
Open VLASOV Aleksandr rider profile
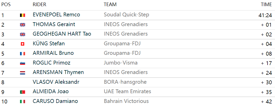click(56, 82)
